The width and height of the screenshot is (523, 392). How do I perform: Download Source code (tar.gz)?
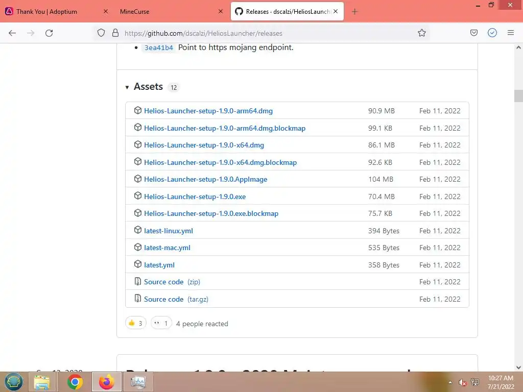[x=176, y=299]
